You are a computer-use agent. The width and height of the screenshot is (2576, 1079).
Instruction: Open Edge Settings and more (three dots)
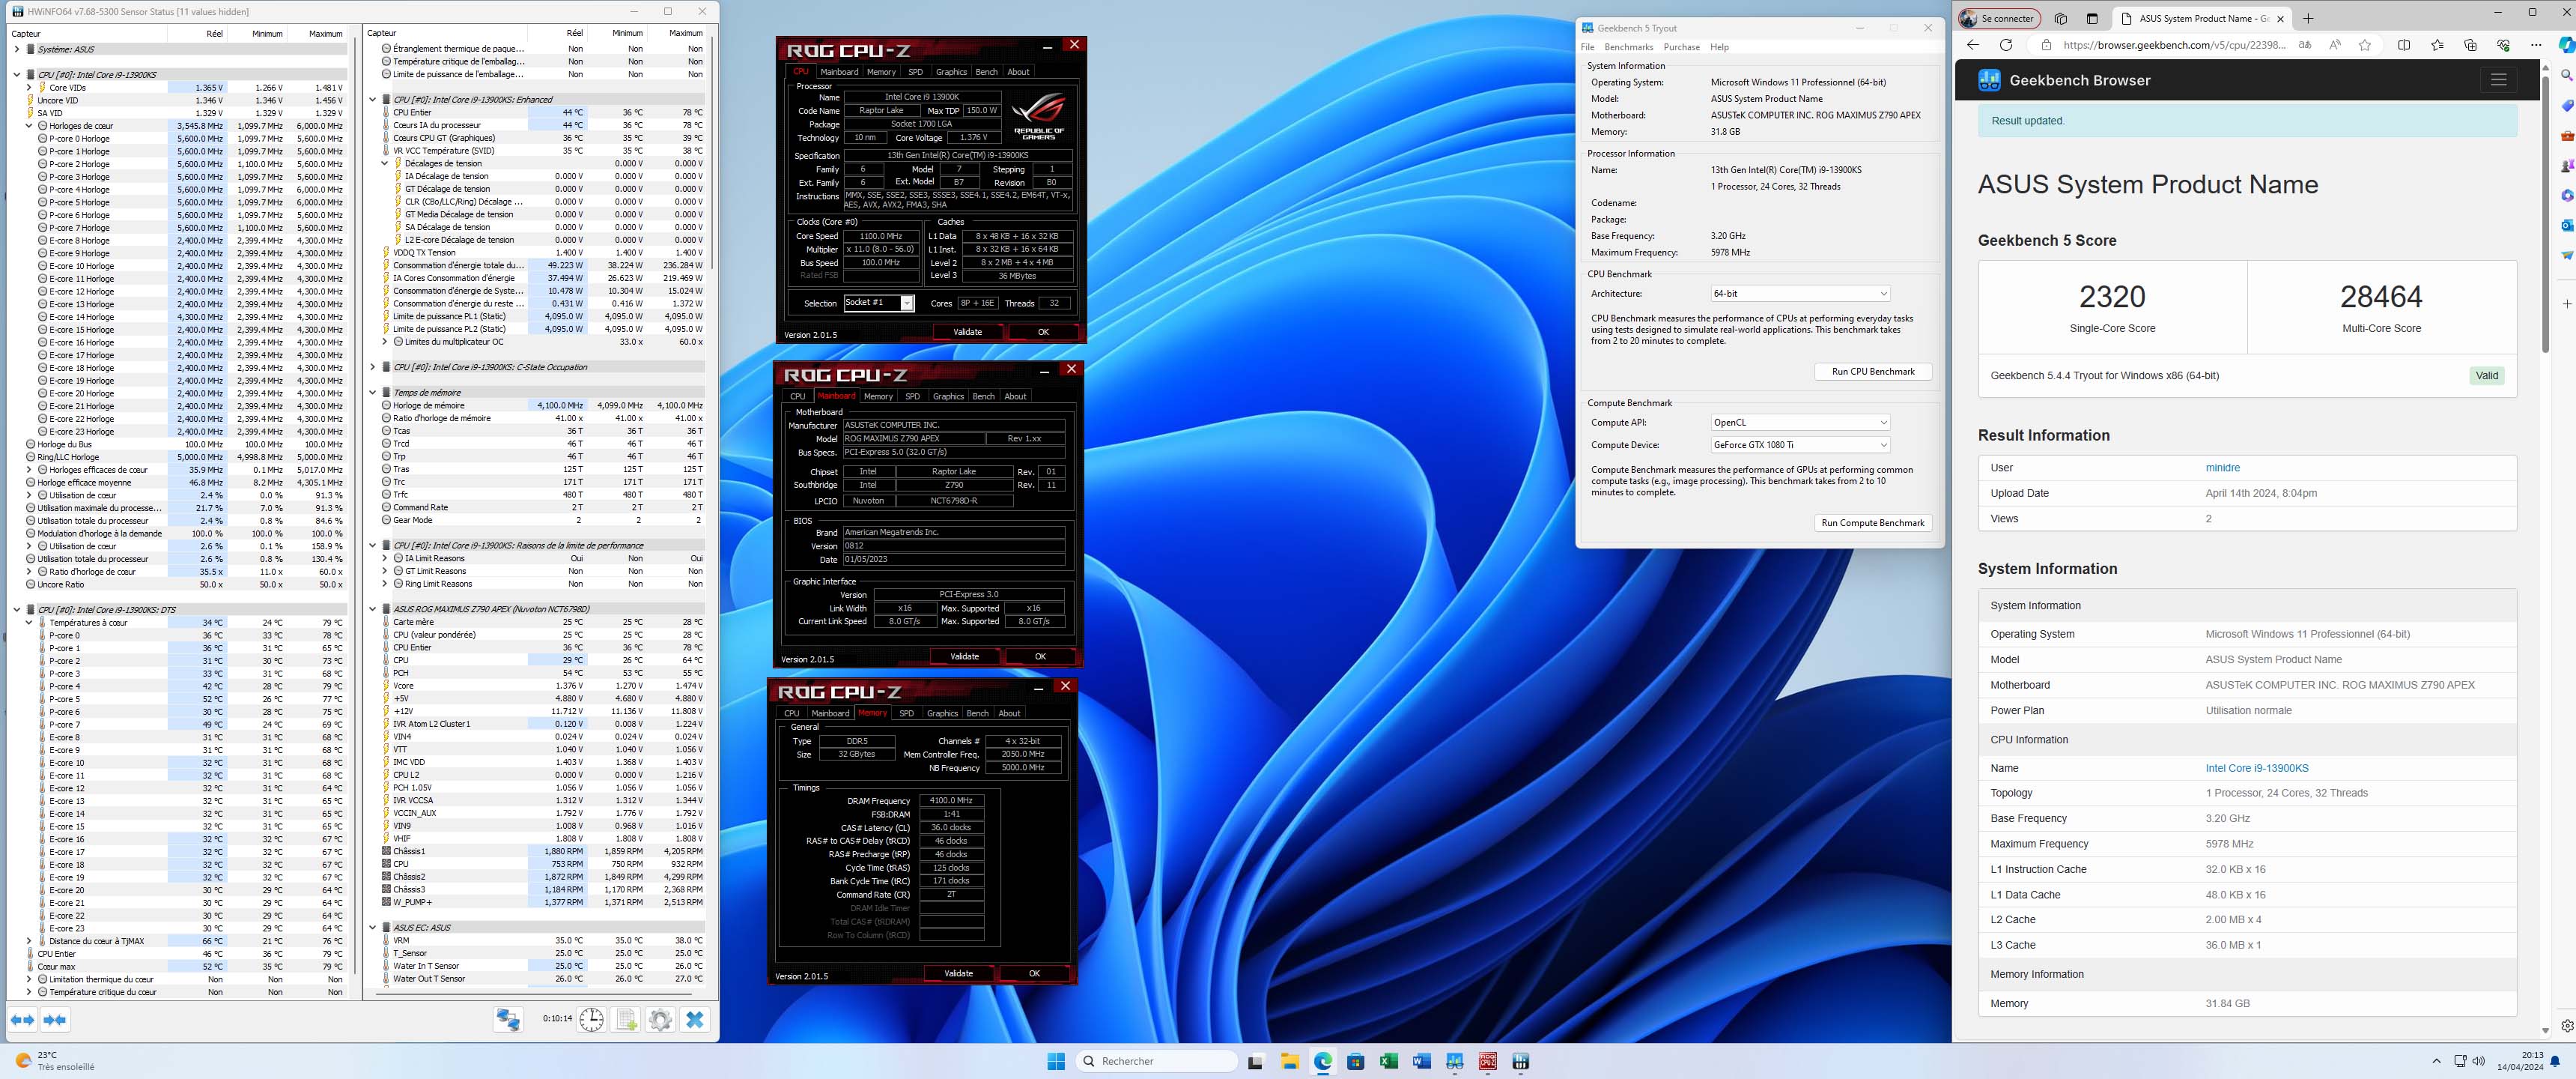click(2536, 45)
